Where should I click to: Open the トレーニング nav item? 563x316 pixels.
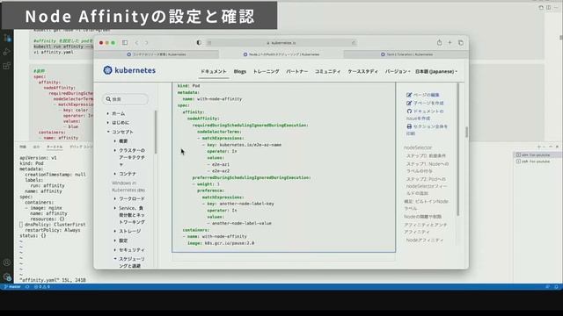point(266,71)
